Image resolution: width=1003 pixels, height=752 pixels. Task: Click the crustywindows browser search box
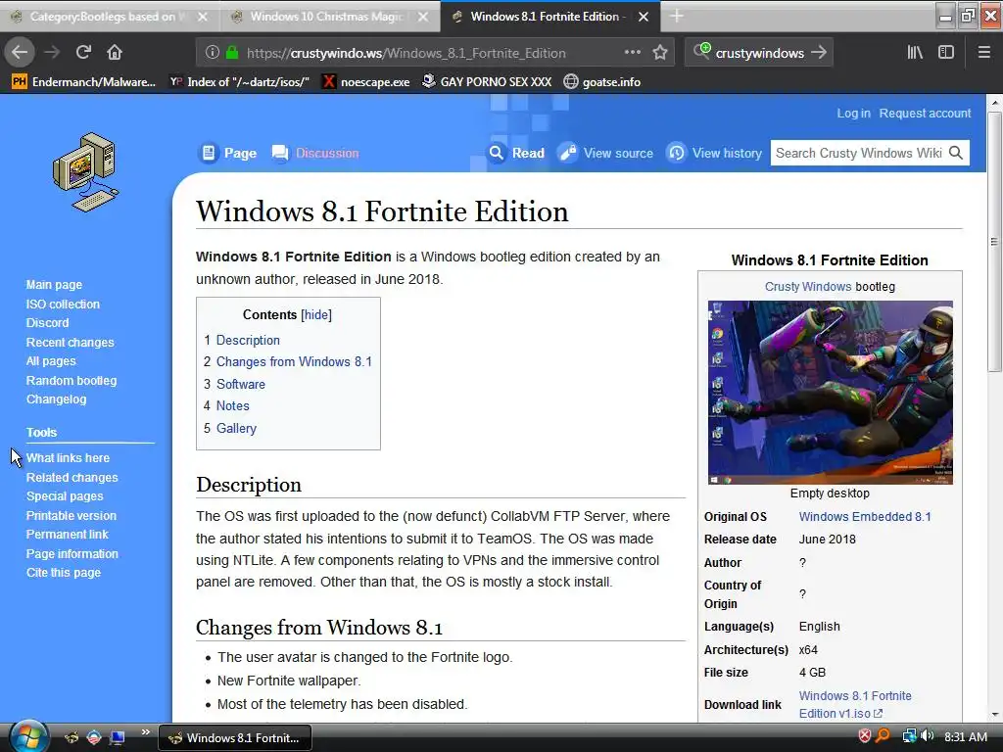(759, 53)
